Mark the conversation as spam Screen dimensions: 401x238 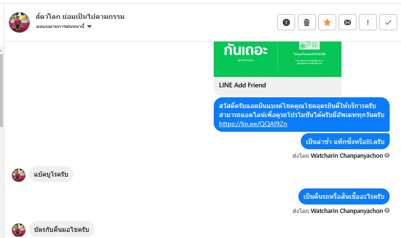(x=286, y=22)
